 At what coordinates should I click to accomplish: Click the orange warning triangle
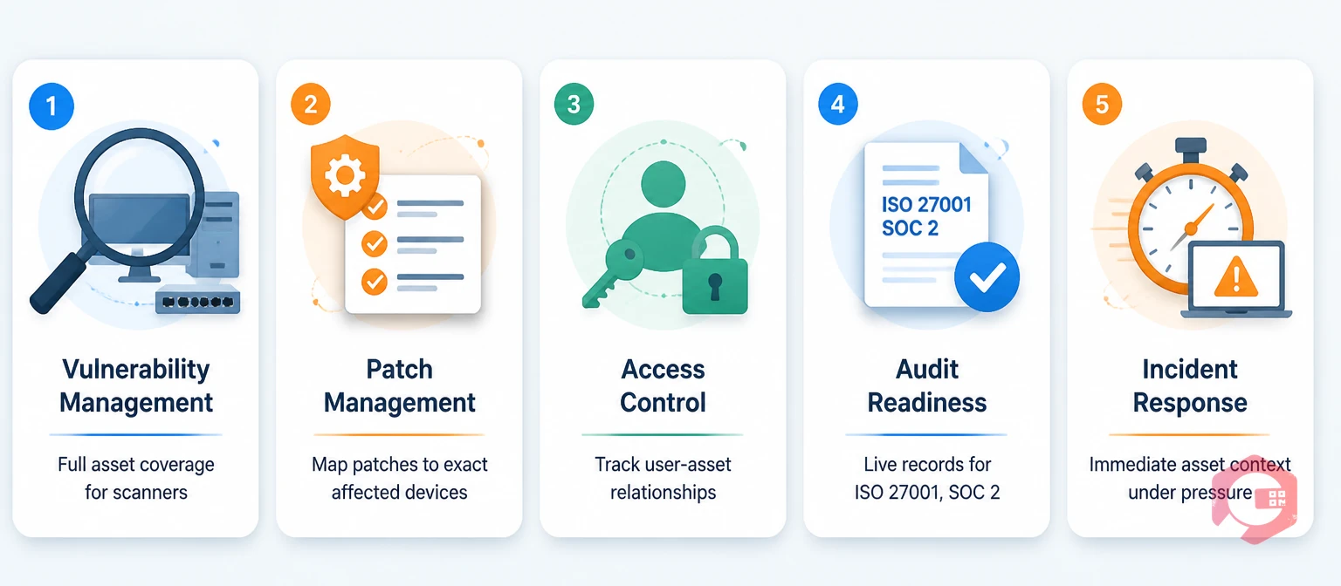tap(1236, 277)
